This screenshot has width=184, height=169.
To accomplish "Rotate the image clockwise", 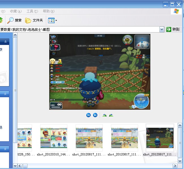I will pos(104,115).
